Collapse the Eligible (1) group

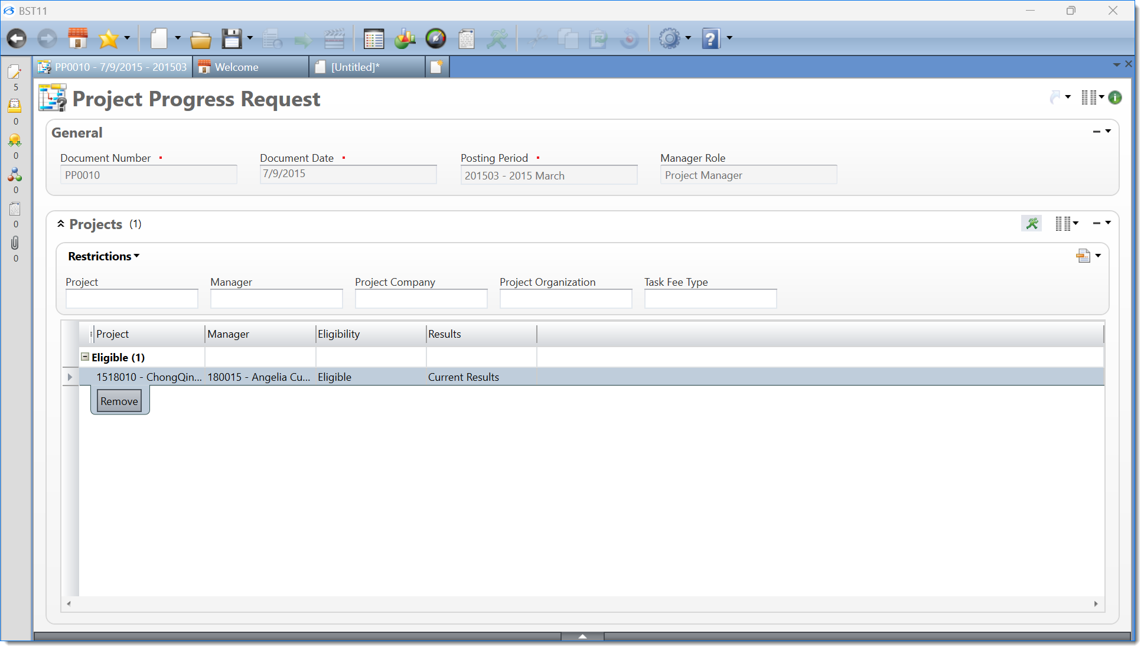85,357
